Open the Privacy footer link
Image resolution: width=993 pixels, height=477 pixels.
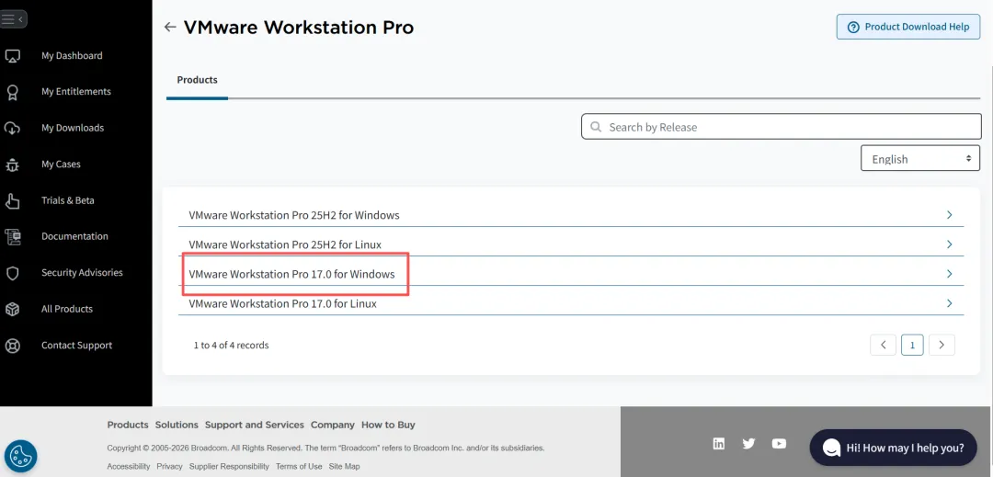point(170,466)
